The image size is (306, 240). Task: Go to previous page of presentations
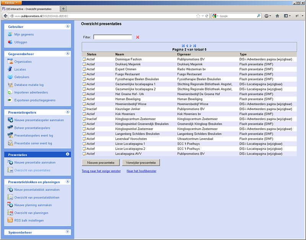point(187,46)
